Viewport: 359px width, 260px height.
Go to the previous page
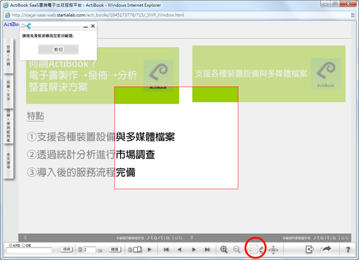pos(179,249)
